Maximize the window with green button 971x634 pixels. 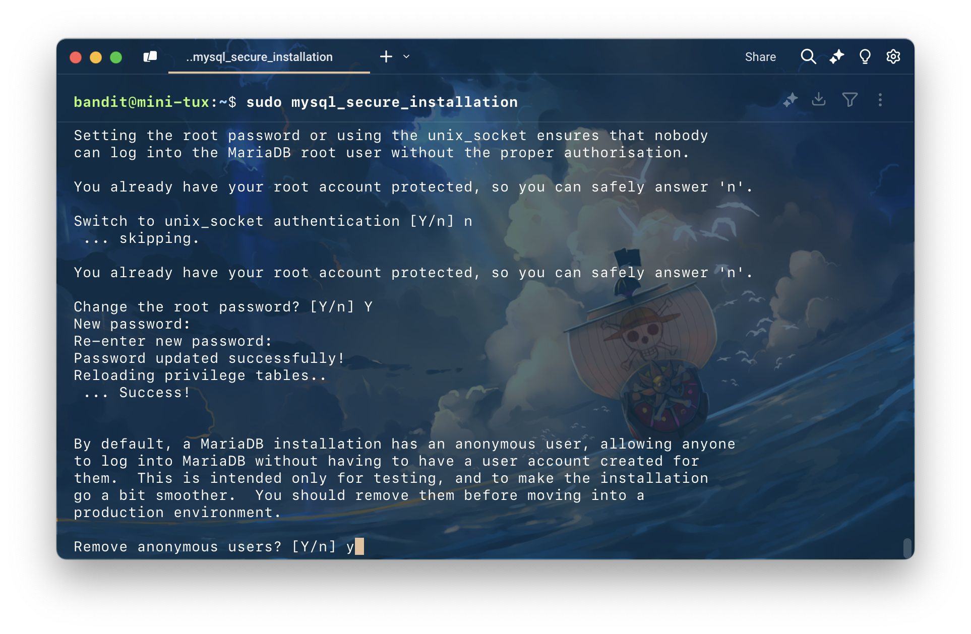116,57
